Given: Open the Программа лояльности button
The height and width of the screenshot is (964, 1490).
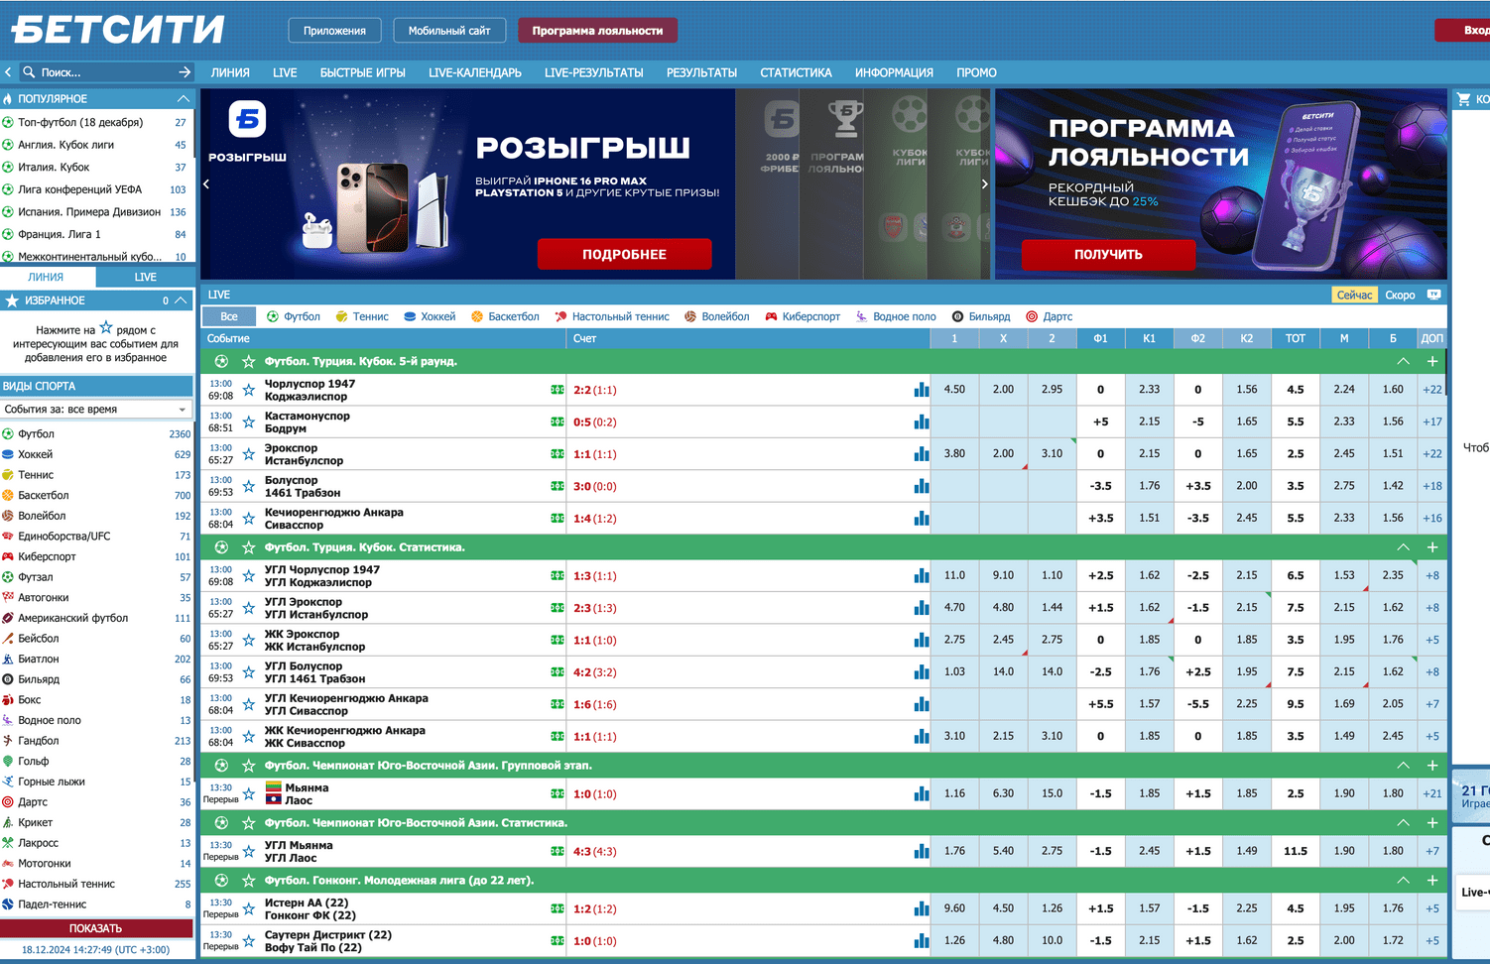Looking at the screenshot, I should pyautogui.click(x=597, y=31).
